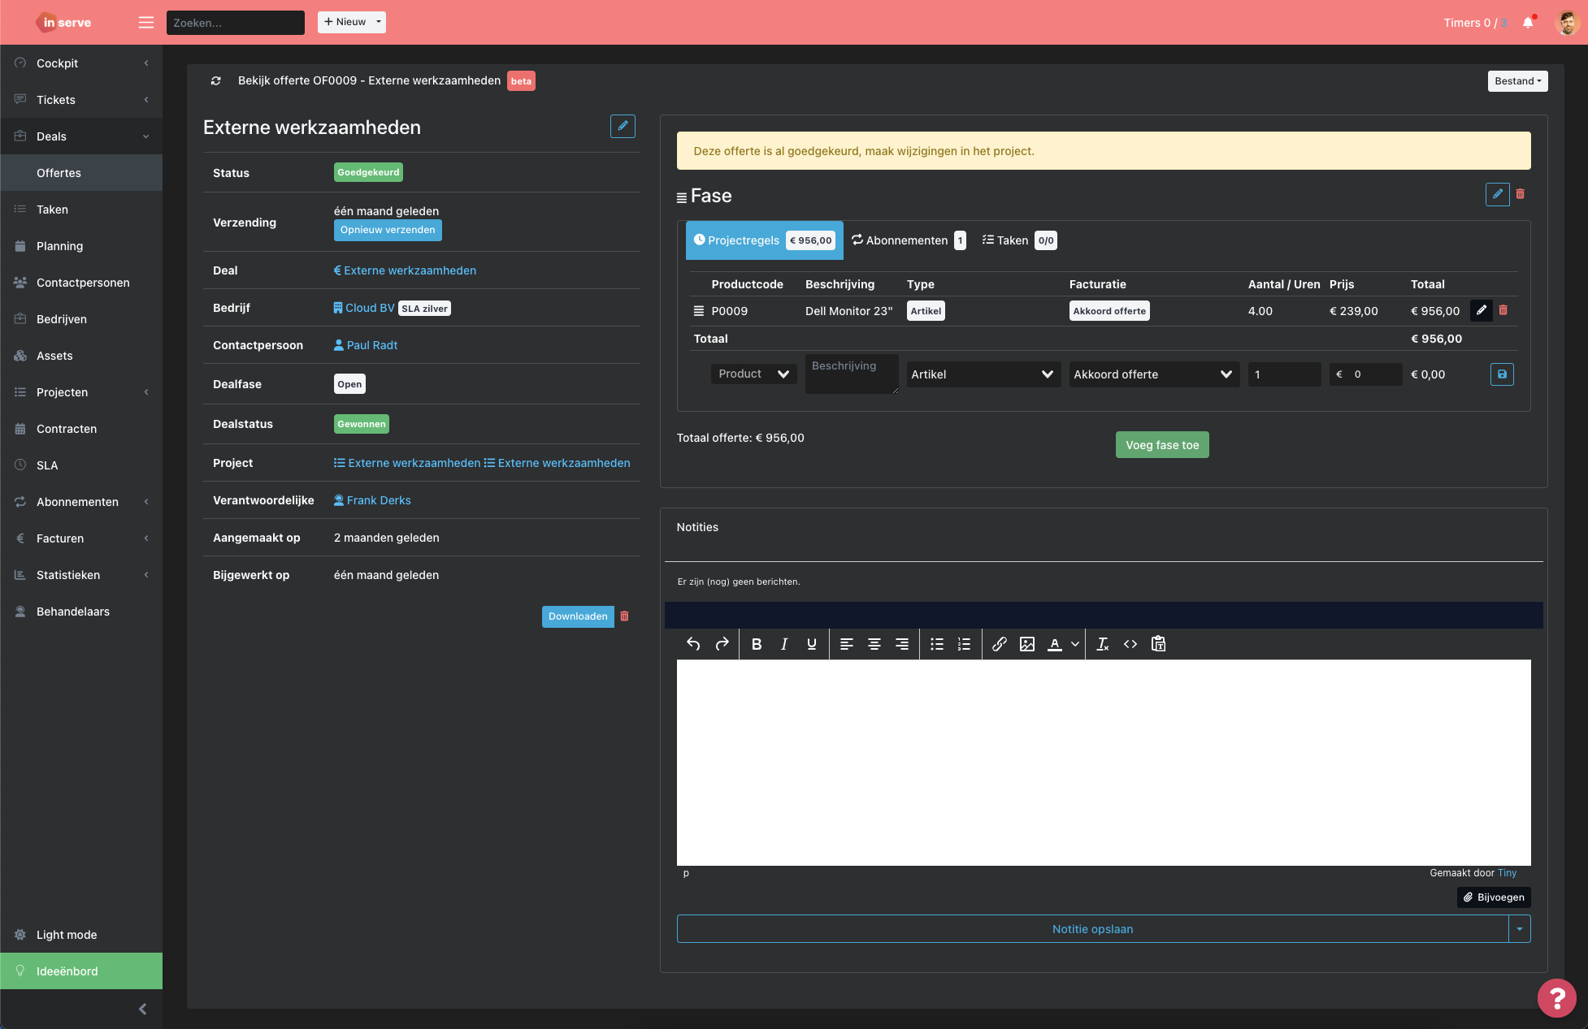Click the trash icon in the Fase header

1521,194
